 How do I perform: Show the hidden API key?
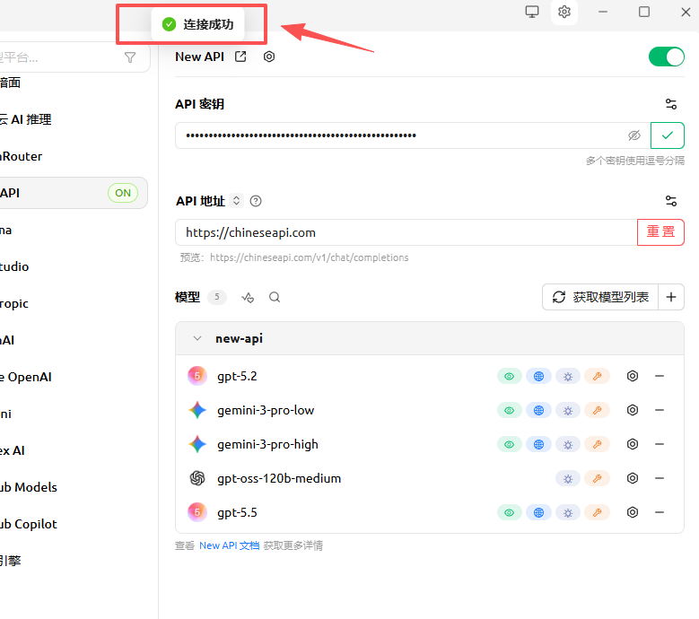point(633,135)
